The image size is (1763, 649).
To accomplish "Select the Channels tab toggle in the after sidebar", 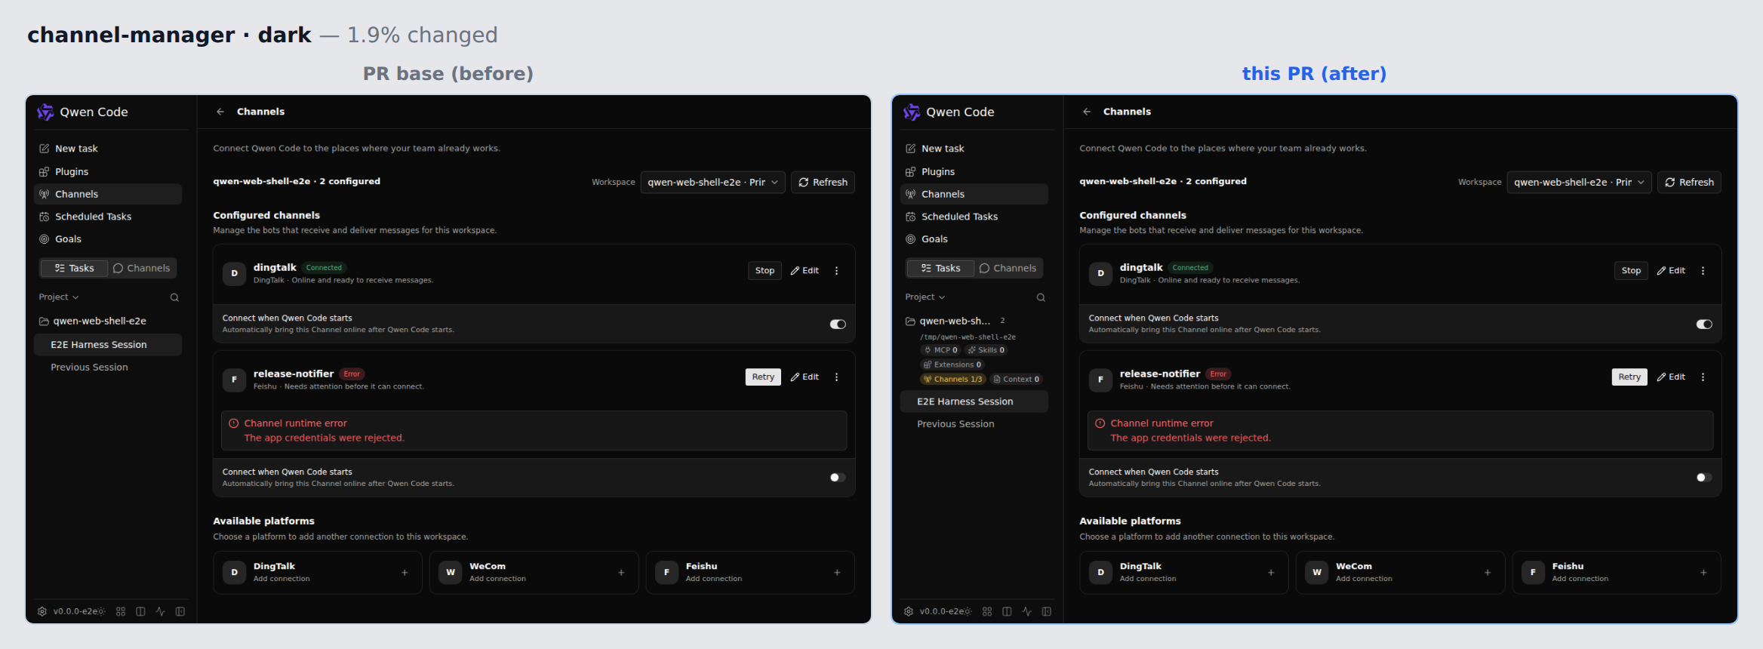I will pos(1008,269).
